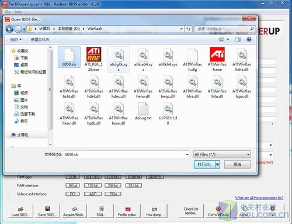The image size is (292, 224).
Task: Open Desktop (桌面) in navigation pane
Action: (x=21, y=65)
